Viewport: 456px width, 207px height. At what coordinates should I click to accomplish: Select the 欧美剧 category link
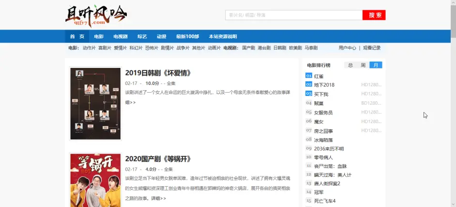[x=295, y=48]
